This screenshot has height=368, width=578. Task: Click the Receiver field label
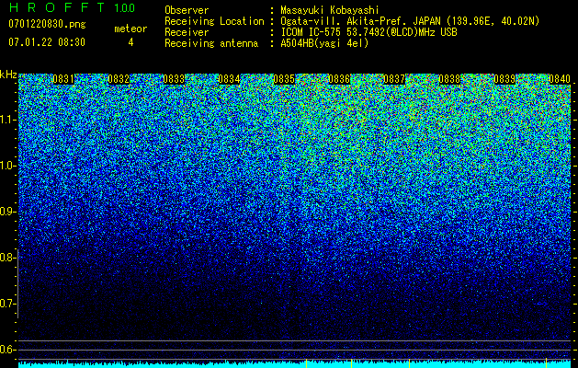coord(187,32)
